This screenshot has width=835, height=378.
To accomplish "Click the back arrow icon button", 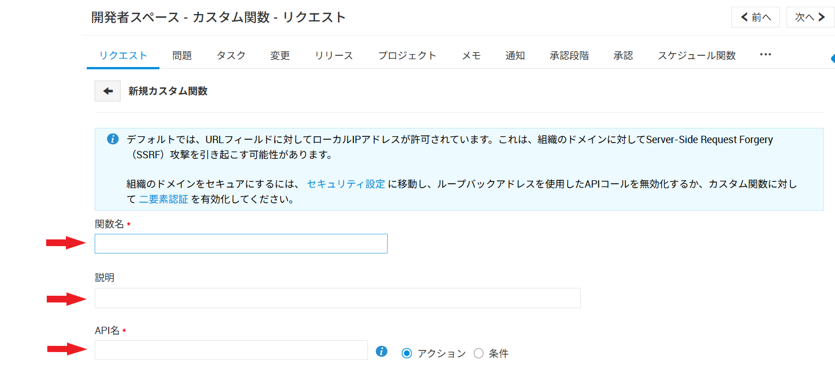I will tap(108, 91).
